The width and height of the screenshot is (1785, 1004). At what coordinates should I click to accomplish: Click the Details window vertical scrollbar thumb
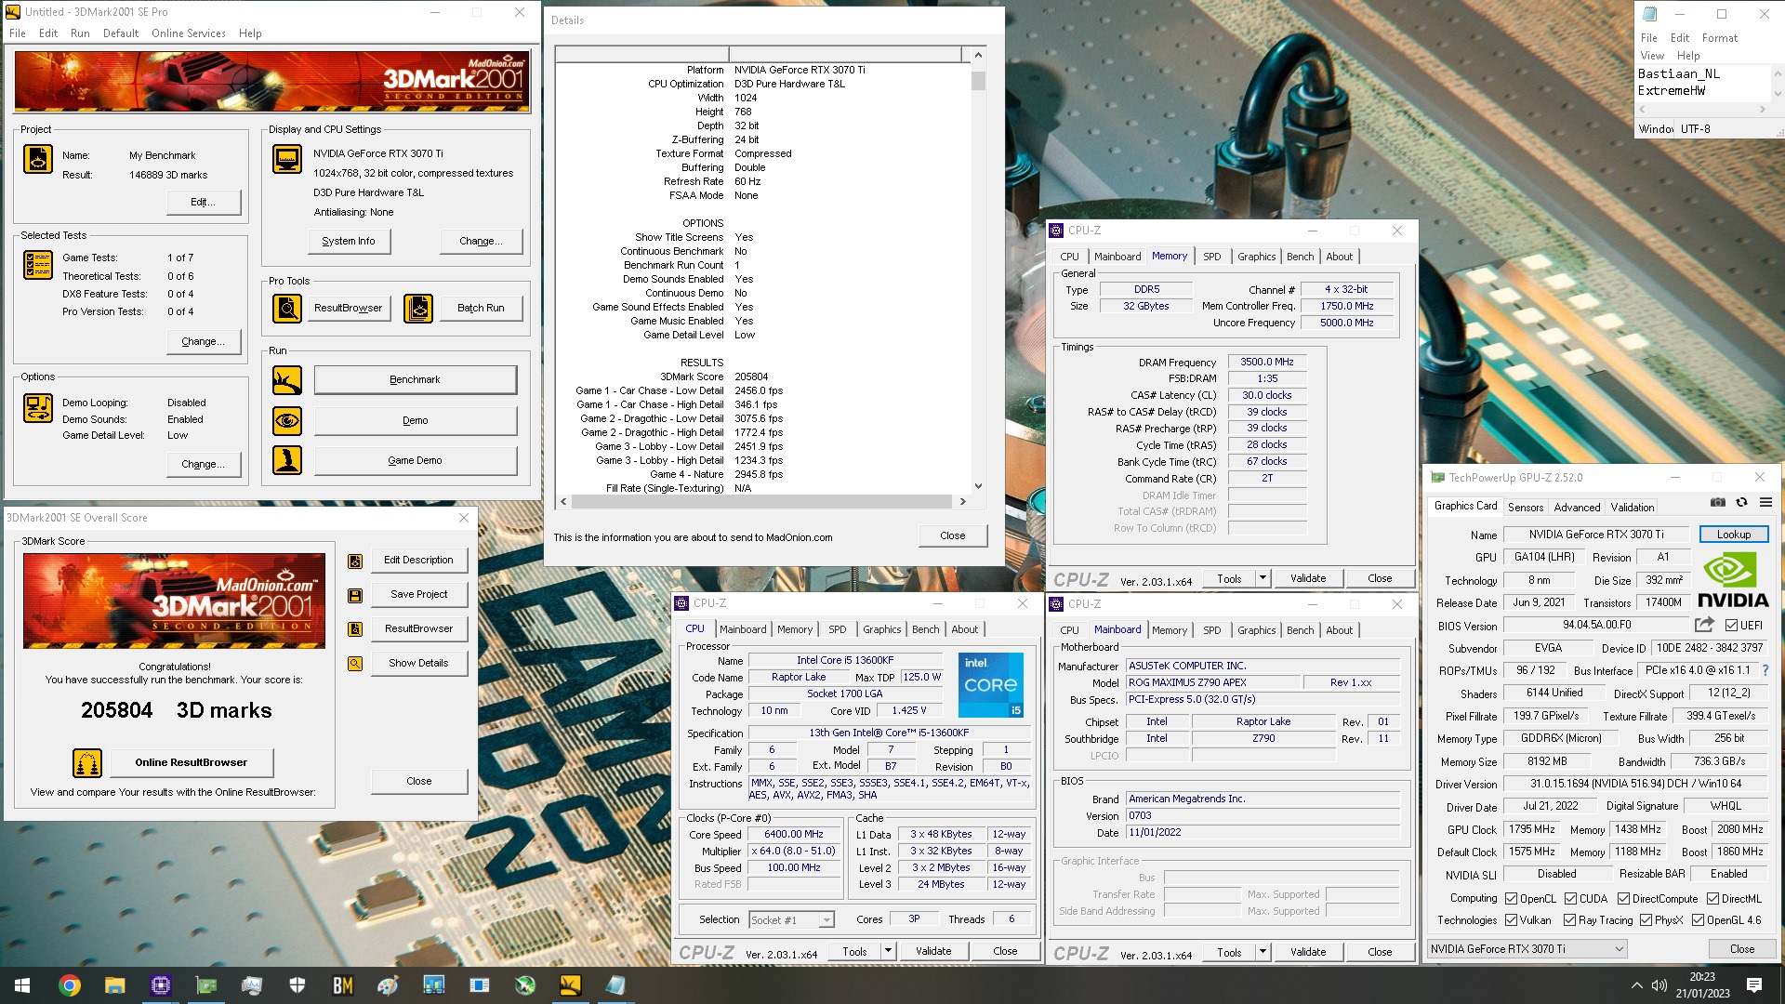point(978,80)
